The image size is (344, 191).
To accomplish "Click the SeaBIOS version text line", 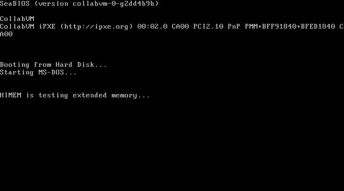I will (x=79, y=3).
